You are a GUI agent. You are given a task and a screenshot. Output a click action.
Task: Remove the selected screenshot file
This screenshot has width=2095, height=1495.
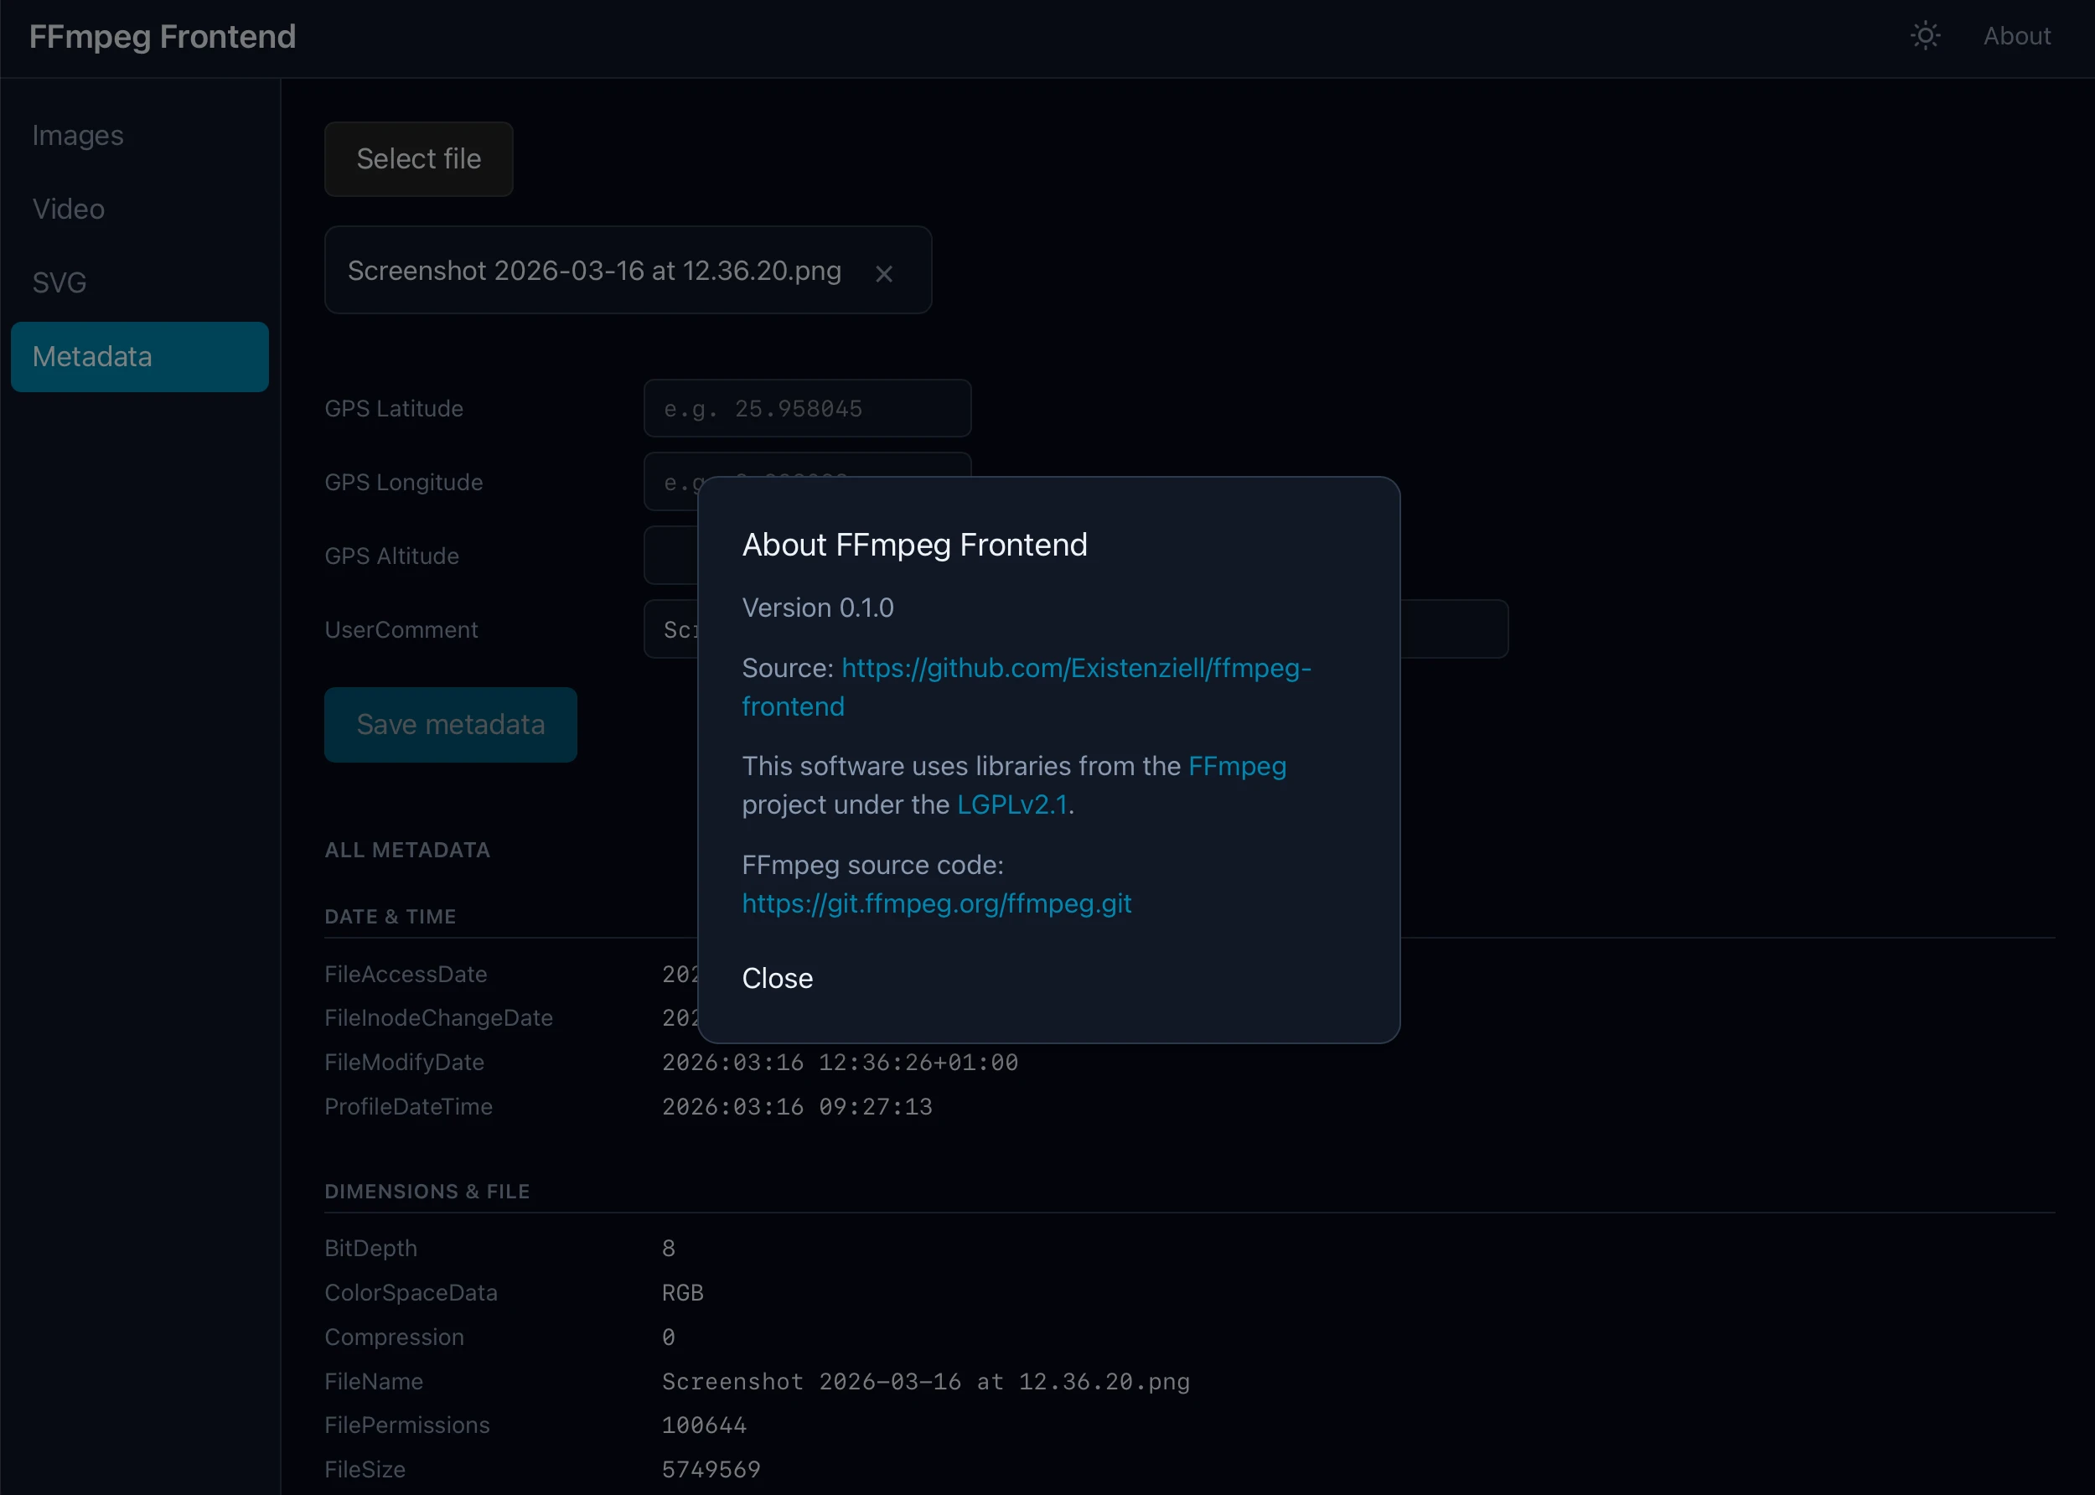[x=883, y=272]
